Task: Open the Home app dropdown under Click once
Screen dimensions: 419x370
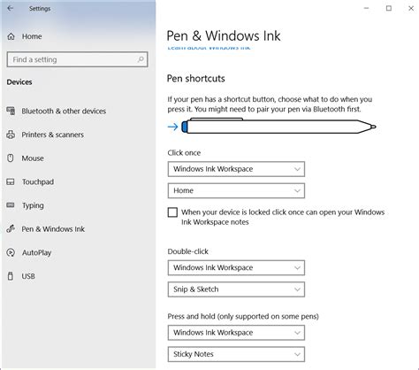Action: (236, 190)
